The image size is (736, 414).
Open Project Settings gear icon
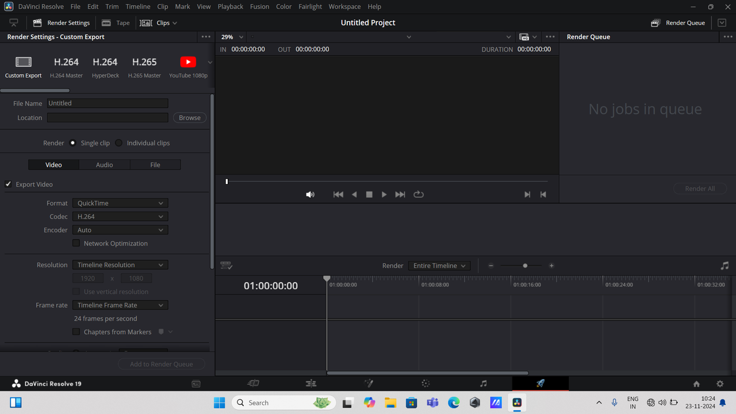pyautogui.click(x=720, y=384)
